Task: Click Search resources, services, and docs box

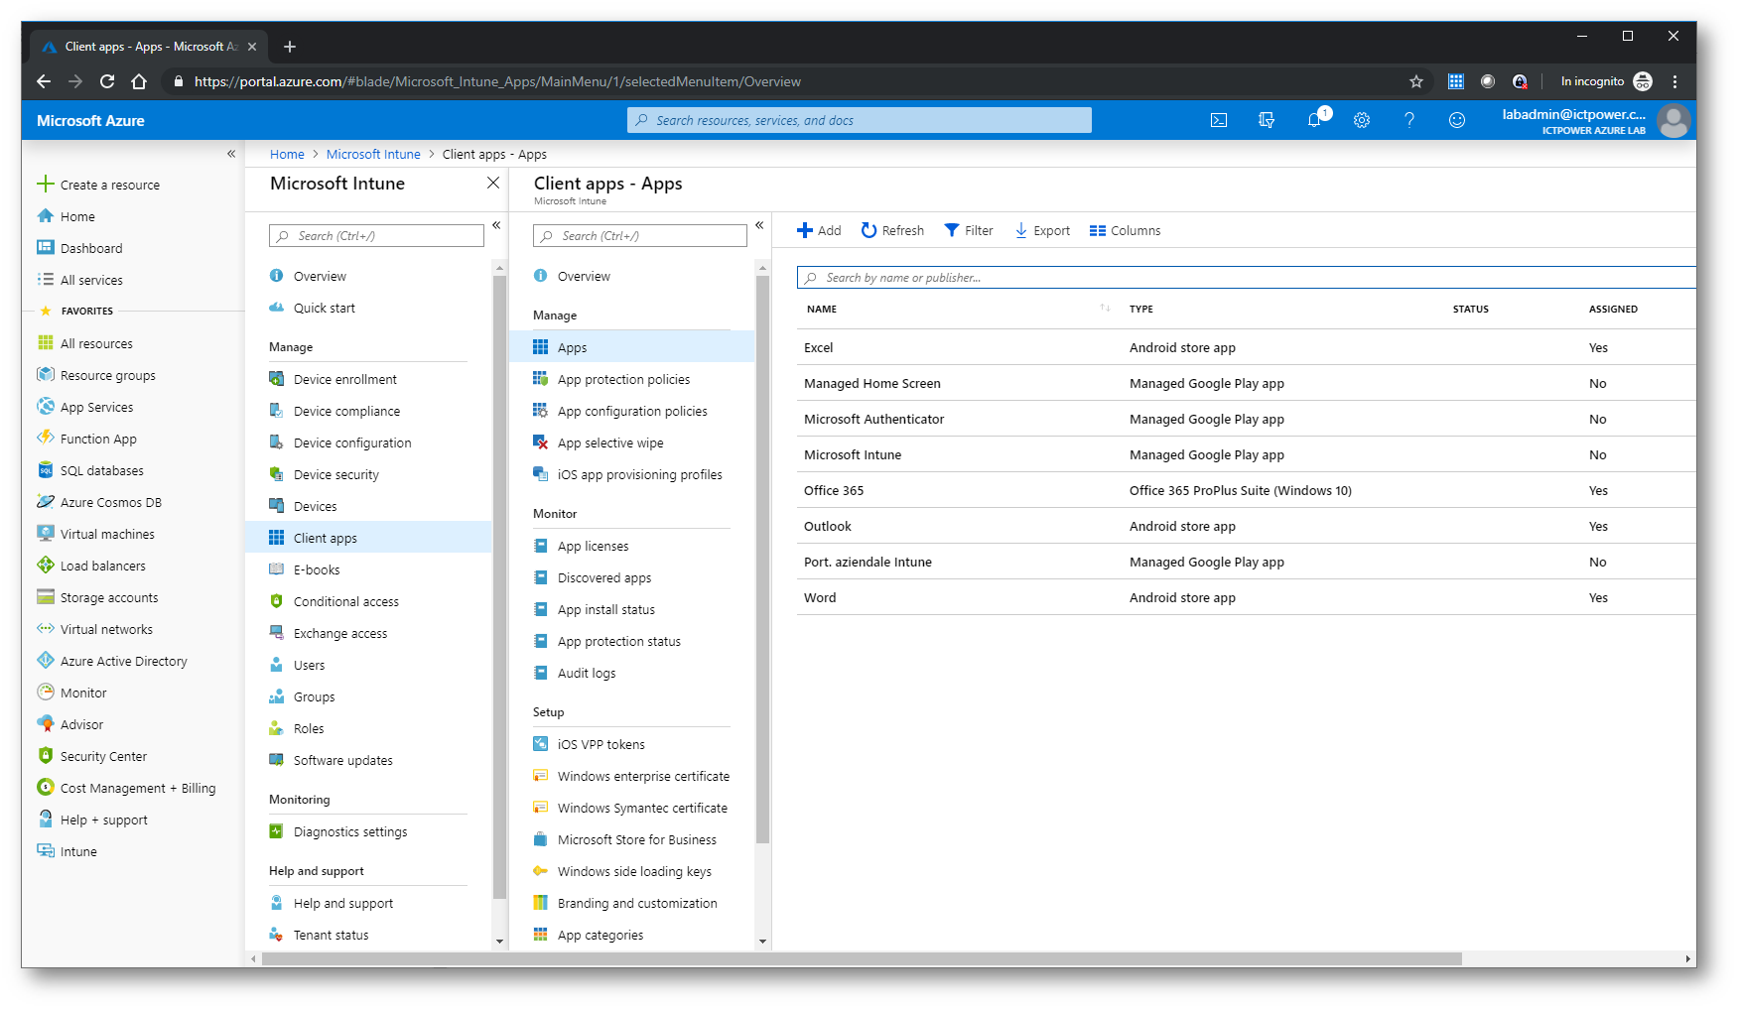Action: click(x=860, y=120)
